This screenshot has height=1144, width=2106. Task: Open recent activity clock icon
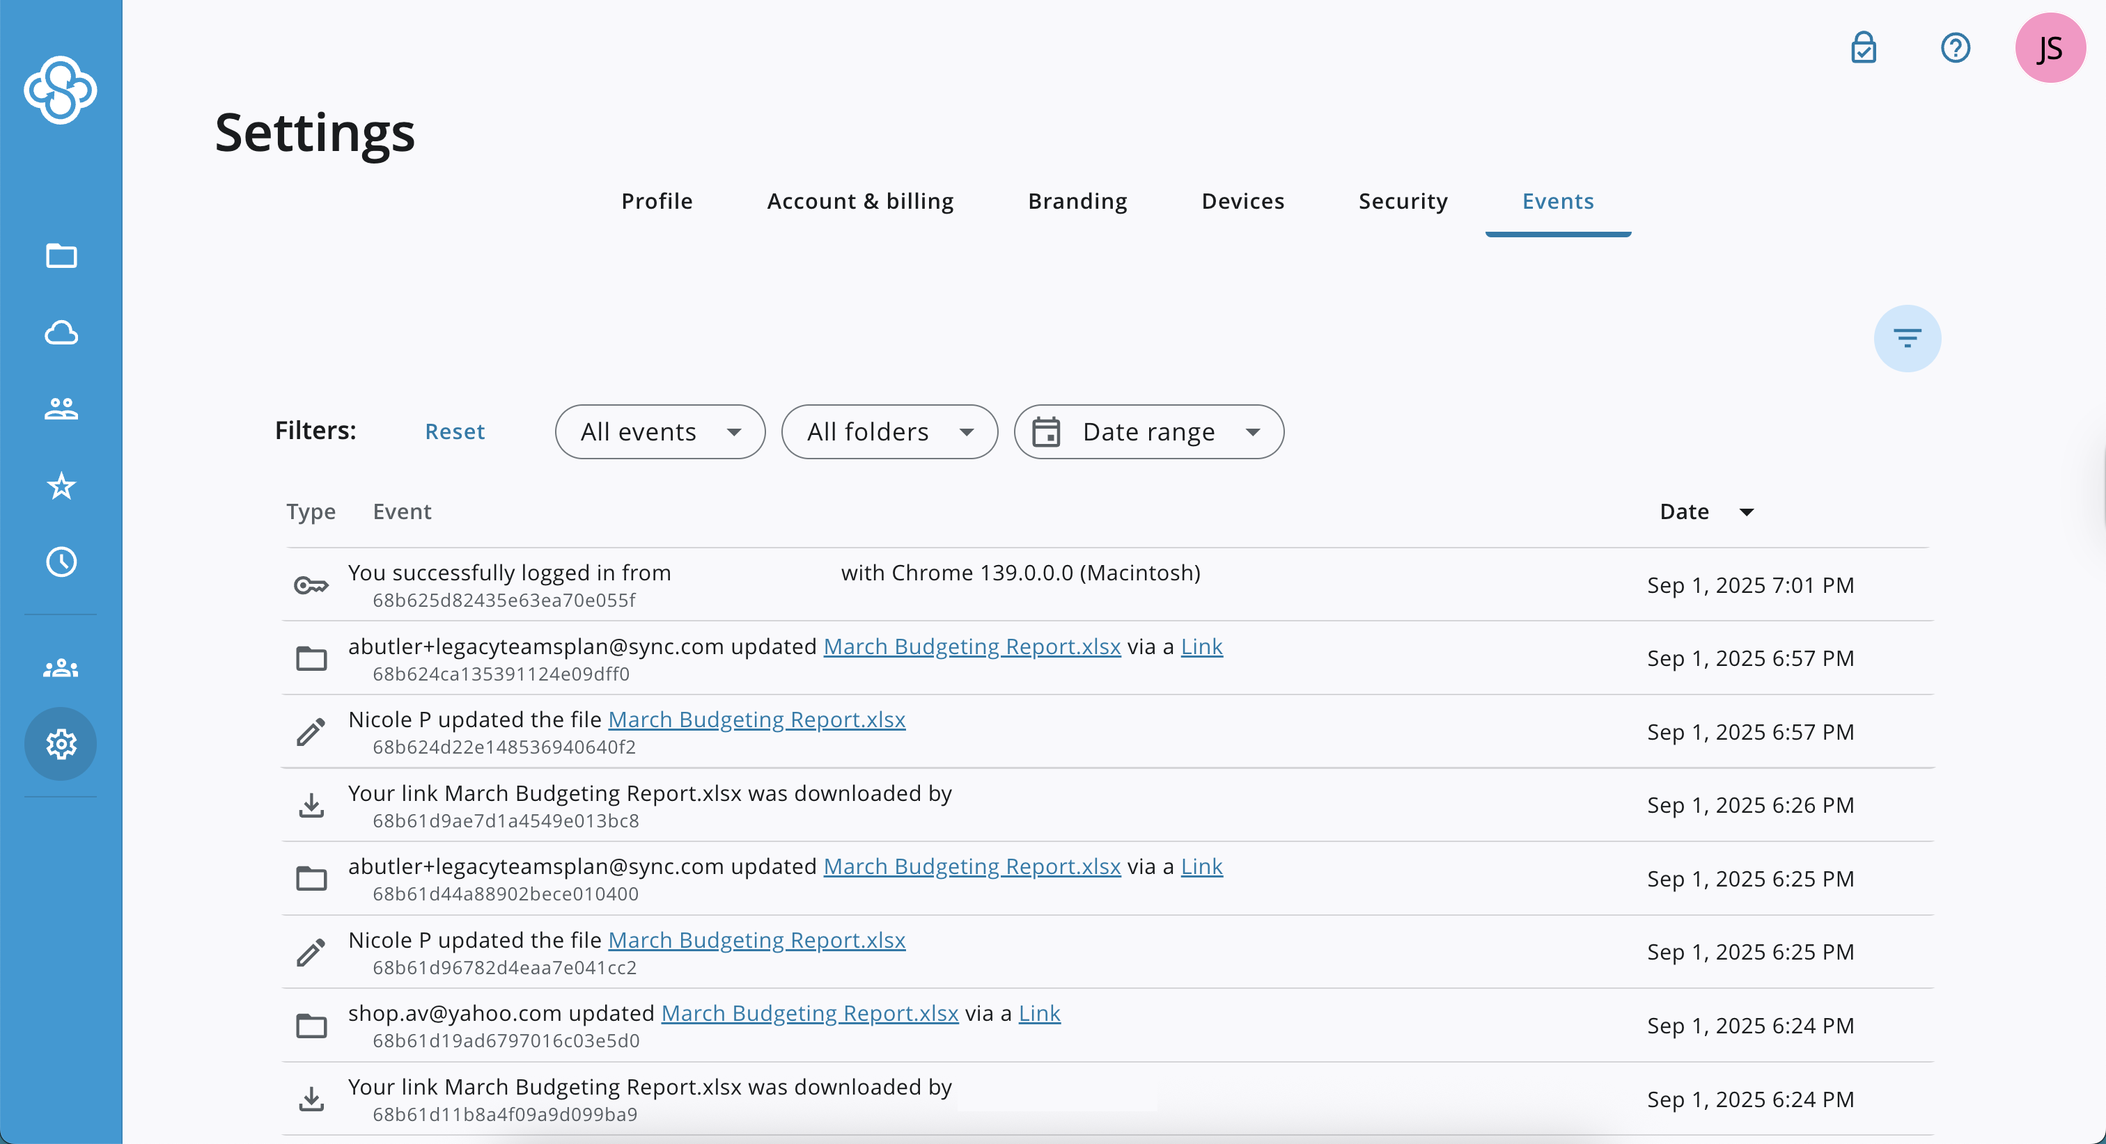[x=61, y=562]
